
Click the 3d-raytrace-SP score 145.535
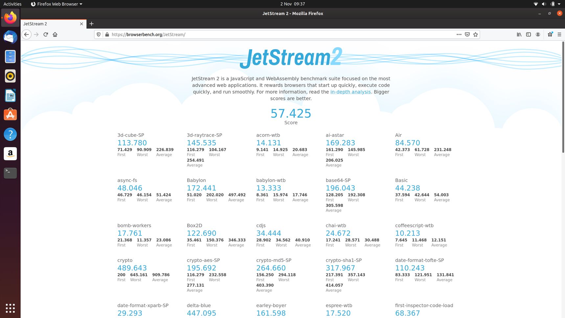point(201,143)
